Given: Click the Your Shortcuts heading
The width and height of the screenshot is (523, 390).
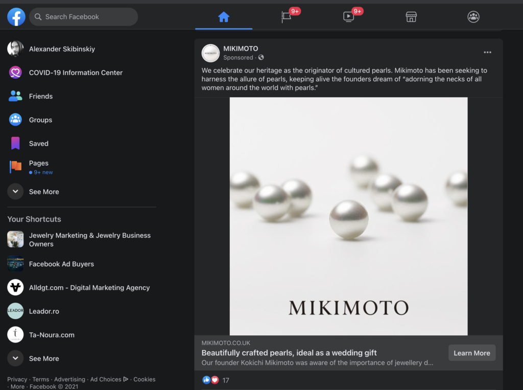Looking at the screenshot, I should (34, 219).
